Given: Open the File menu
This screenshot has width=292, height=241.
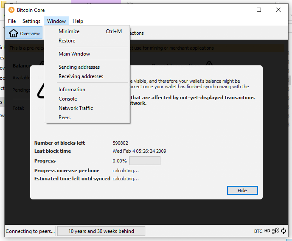Looking at the screenshot, I should [x=12, y=21].
